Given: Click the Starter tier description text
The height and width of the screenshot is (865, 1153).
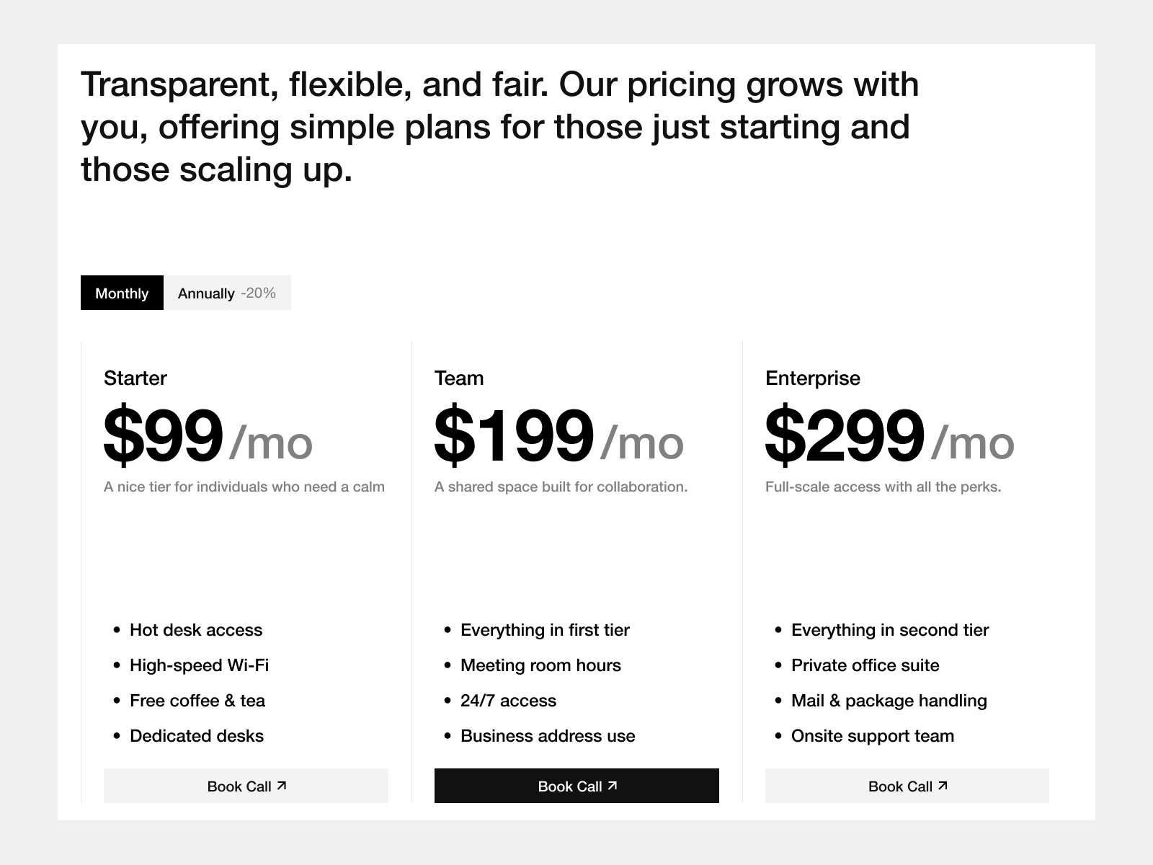Looking at the screenshot, I should tap(244, 487).
